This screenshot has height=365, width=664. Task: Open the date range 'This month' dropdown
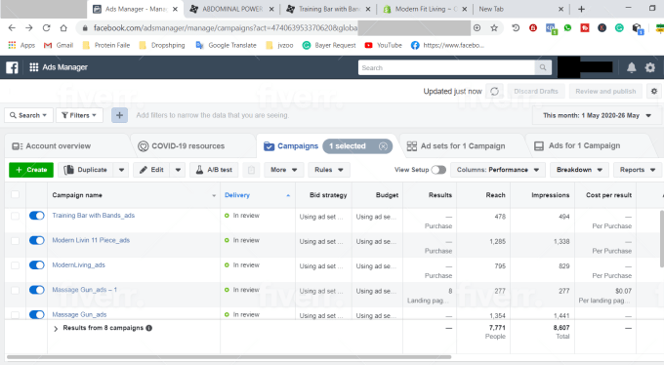(x=597, y=115)
